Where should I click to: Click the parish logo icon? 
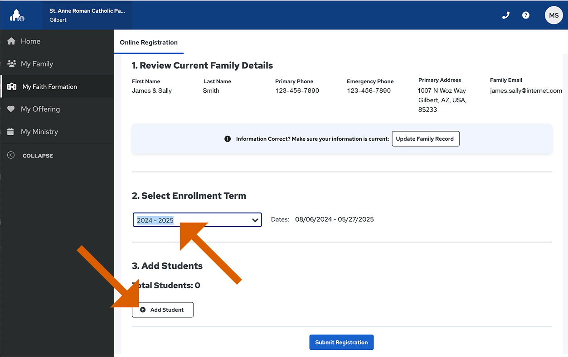point(17,15)
